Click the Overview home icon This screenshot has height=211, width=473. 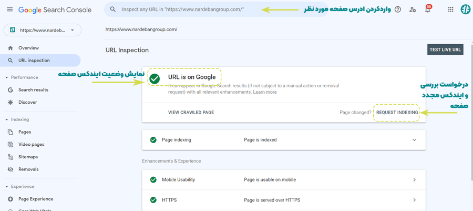point(11,48)
